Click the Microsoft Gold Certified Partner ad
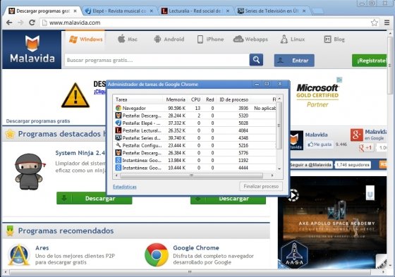 (317, 95)
